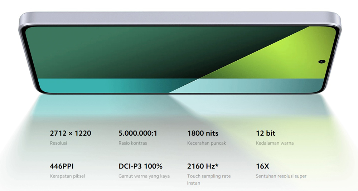The height and width of the screenshot is (191, 358).
Task: Select the 1800 nits heading
Action: pos(203,133)
